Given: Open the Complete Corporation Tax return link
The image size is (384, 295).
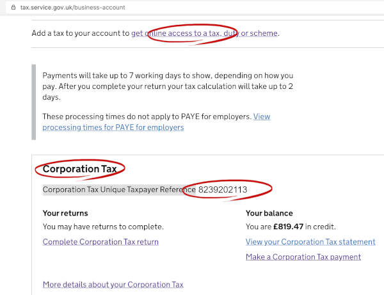Looking at the screenshot, I should 100,242.
